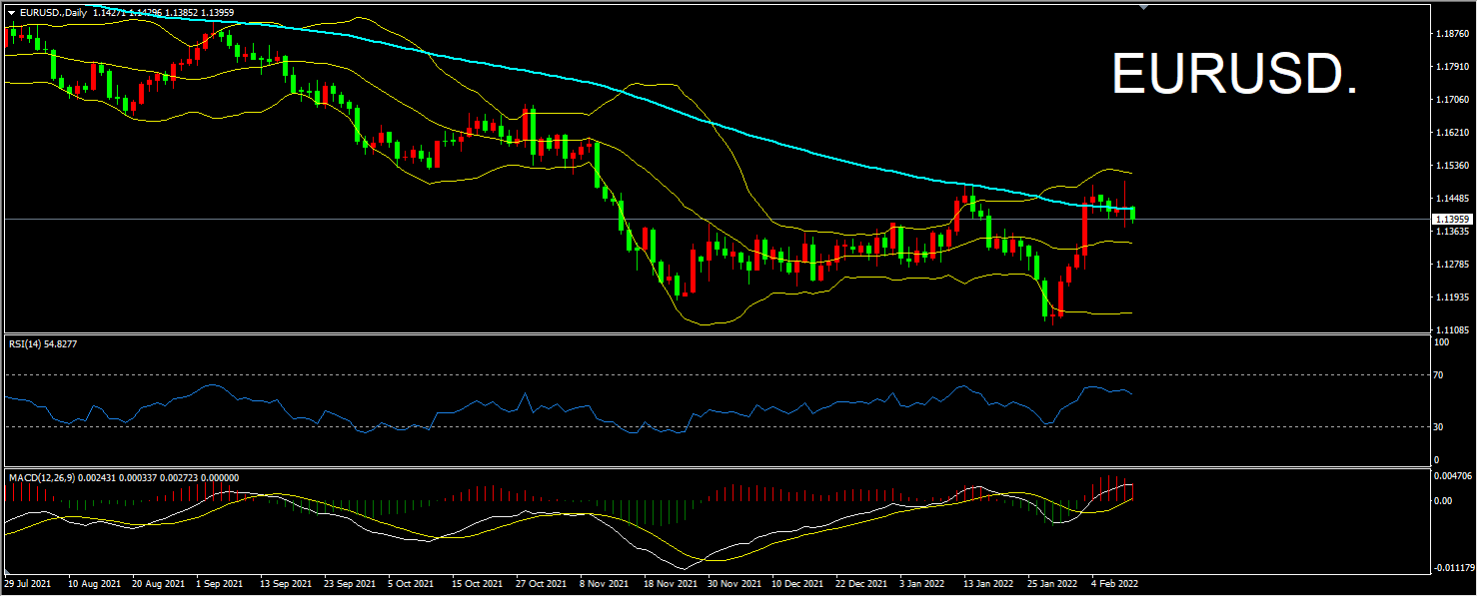The height and width of the screenshot is (597, 1478).
Task: Click the last green candle on the chart
Action: coord(1132,213)
